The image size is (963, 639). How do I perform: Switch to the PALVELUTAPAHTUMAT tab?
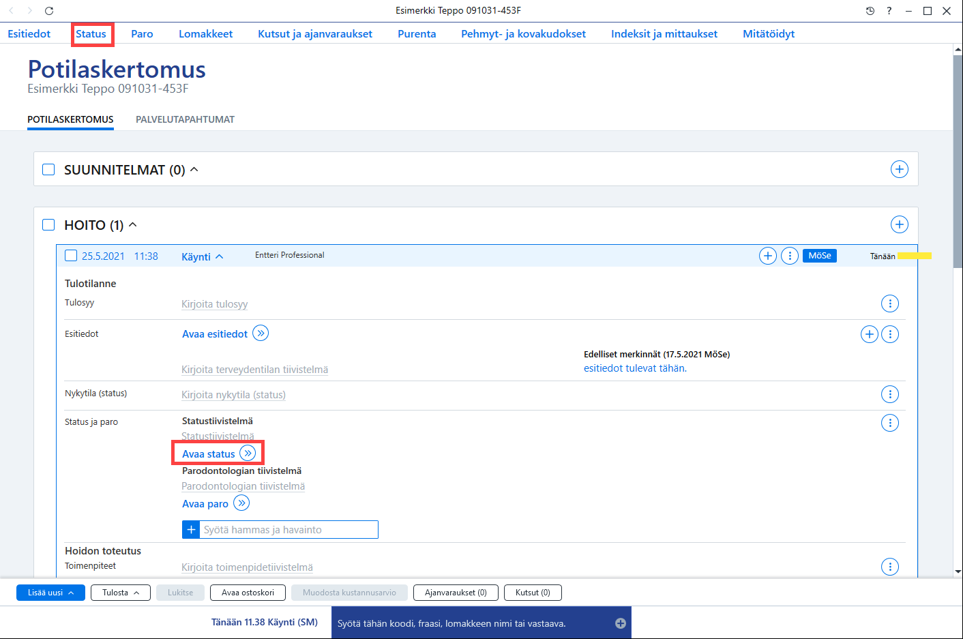pos(185,119)
